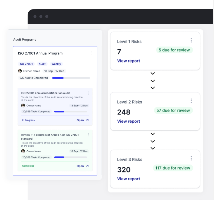Click ISO 27001 annual recertification audit title

45,93
